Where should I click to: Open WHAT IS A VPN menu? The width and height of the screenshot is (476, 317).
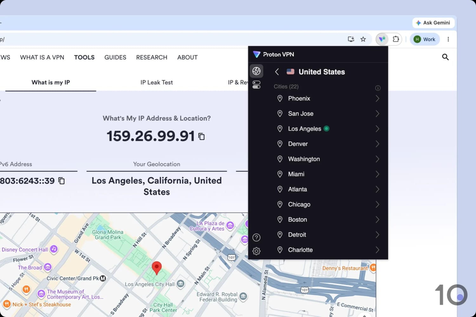tap(42, 57)
